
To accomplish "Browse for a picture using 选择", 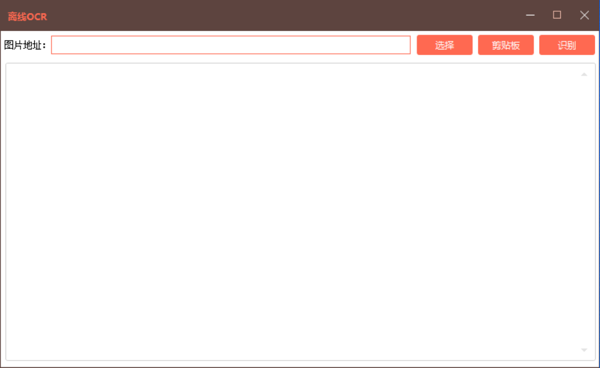I will (x=444, y=45).
